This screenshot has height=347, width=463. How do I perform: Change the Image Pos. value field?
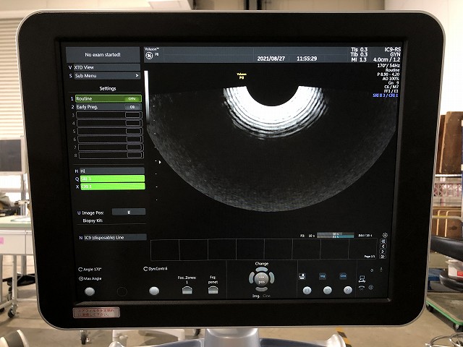pos(129,212)
